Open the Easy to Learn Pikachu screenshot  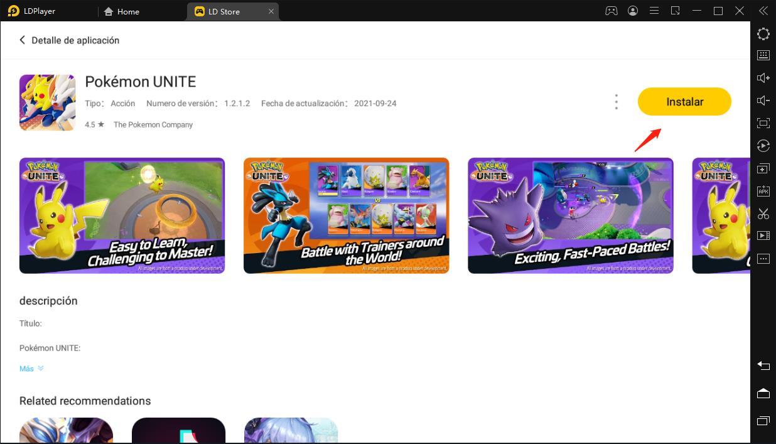pos(122,215)
